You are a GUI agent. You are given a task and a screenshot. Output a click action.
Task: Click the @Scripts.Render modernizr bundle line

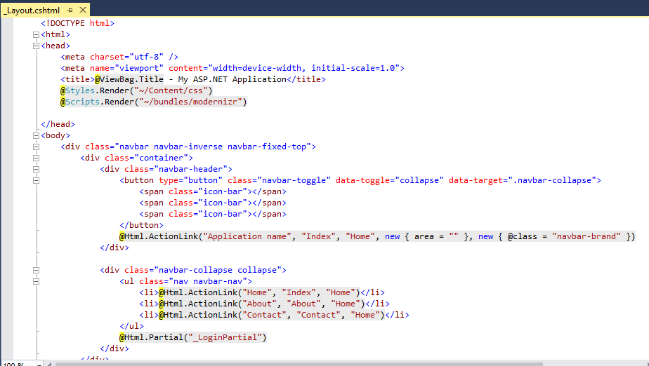coord(154,102)
